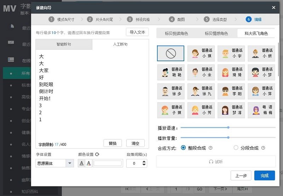The height and width of the screenshot is (196, 283).
Task: Choose the 普通话 小梦 voice character
Action: [x=261, y=72]
